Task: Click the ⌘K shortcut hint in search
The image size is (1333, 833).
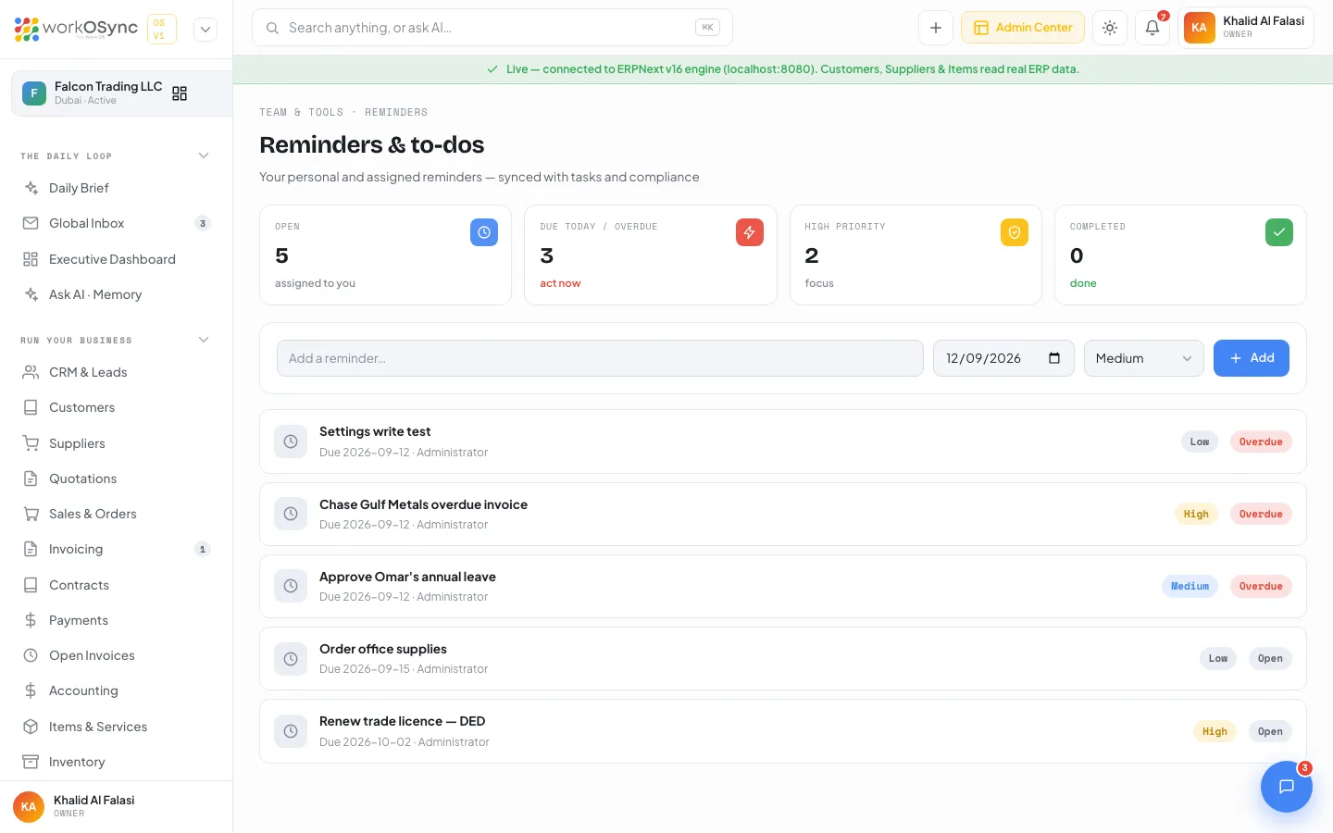Action: click(x=707, y=28)
